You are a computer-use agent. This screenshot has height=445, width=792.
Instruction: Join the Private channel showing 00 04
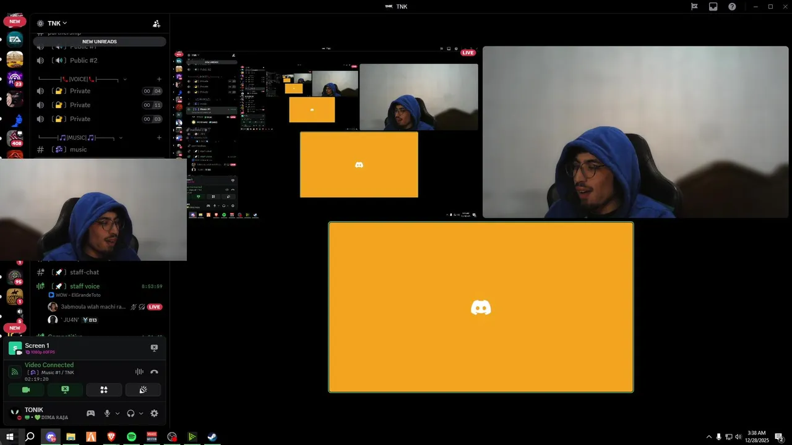tap(100, 91)
